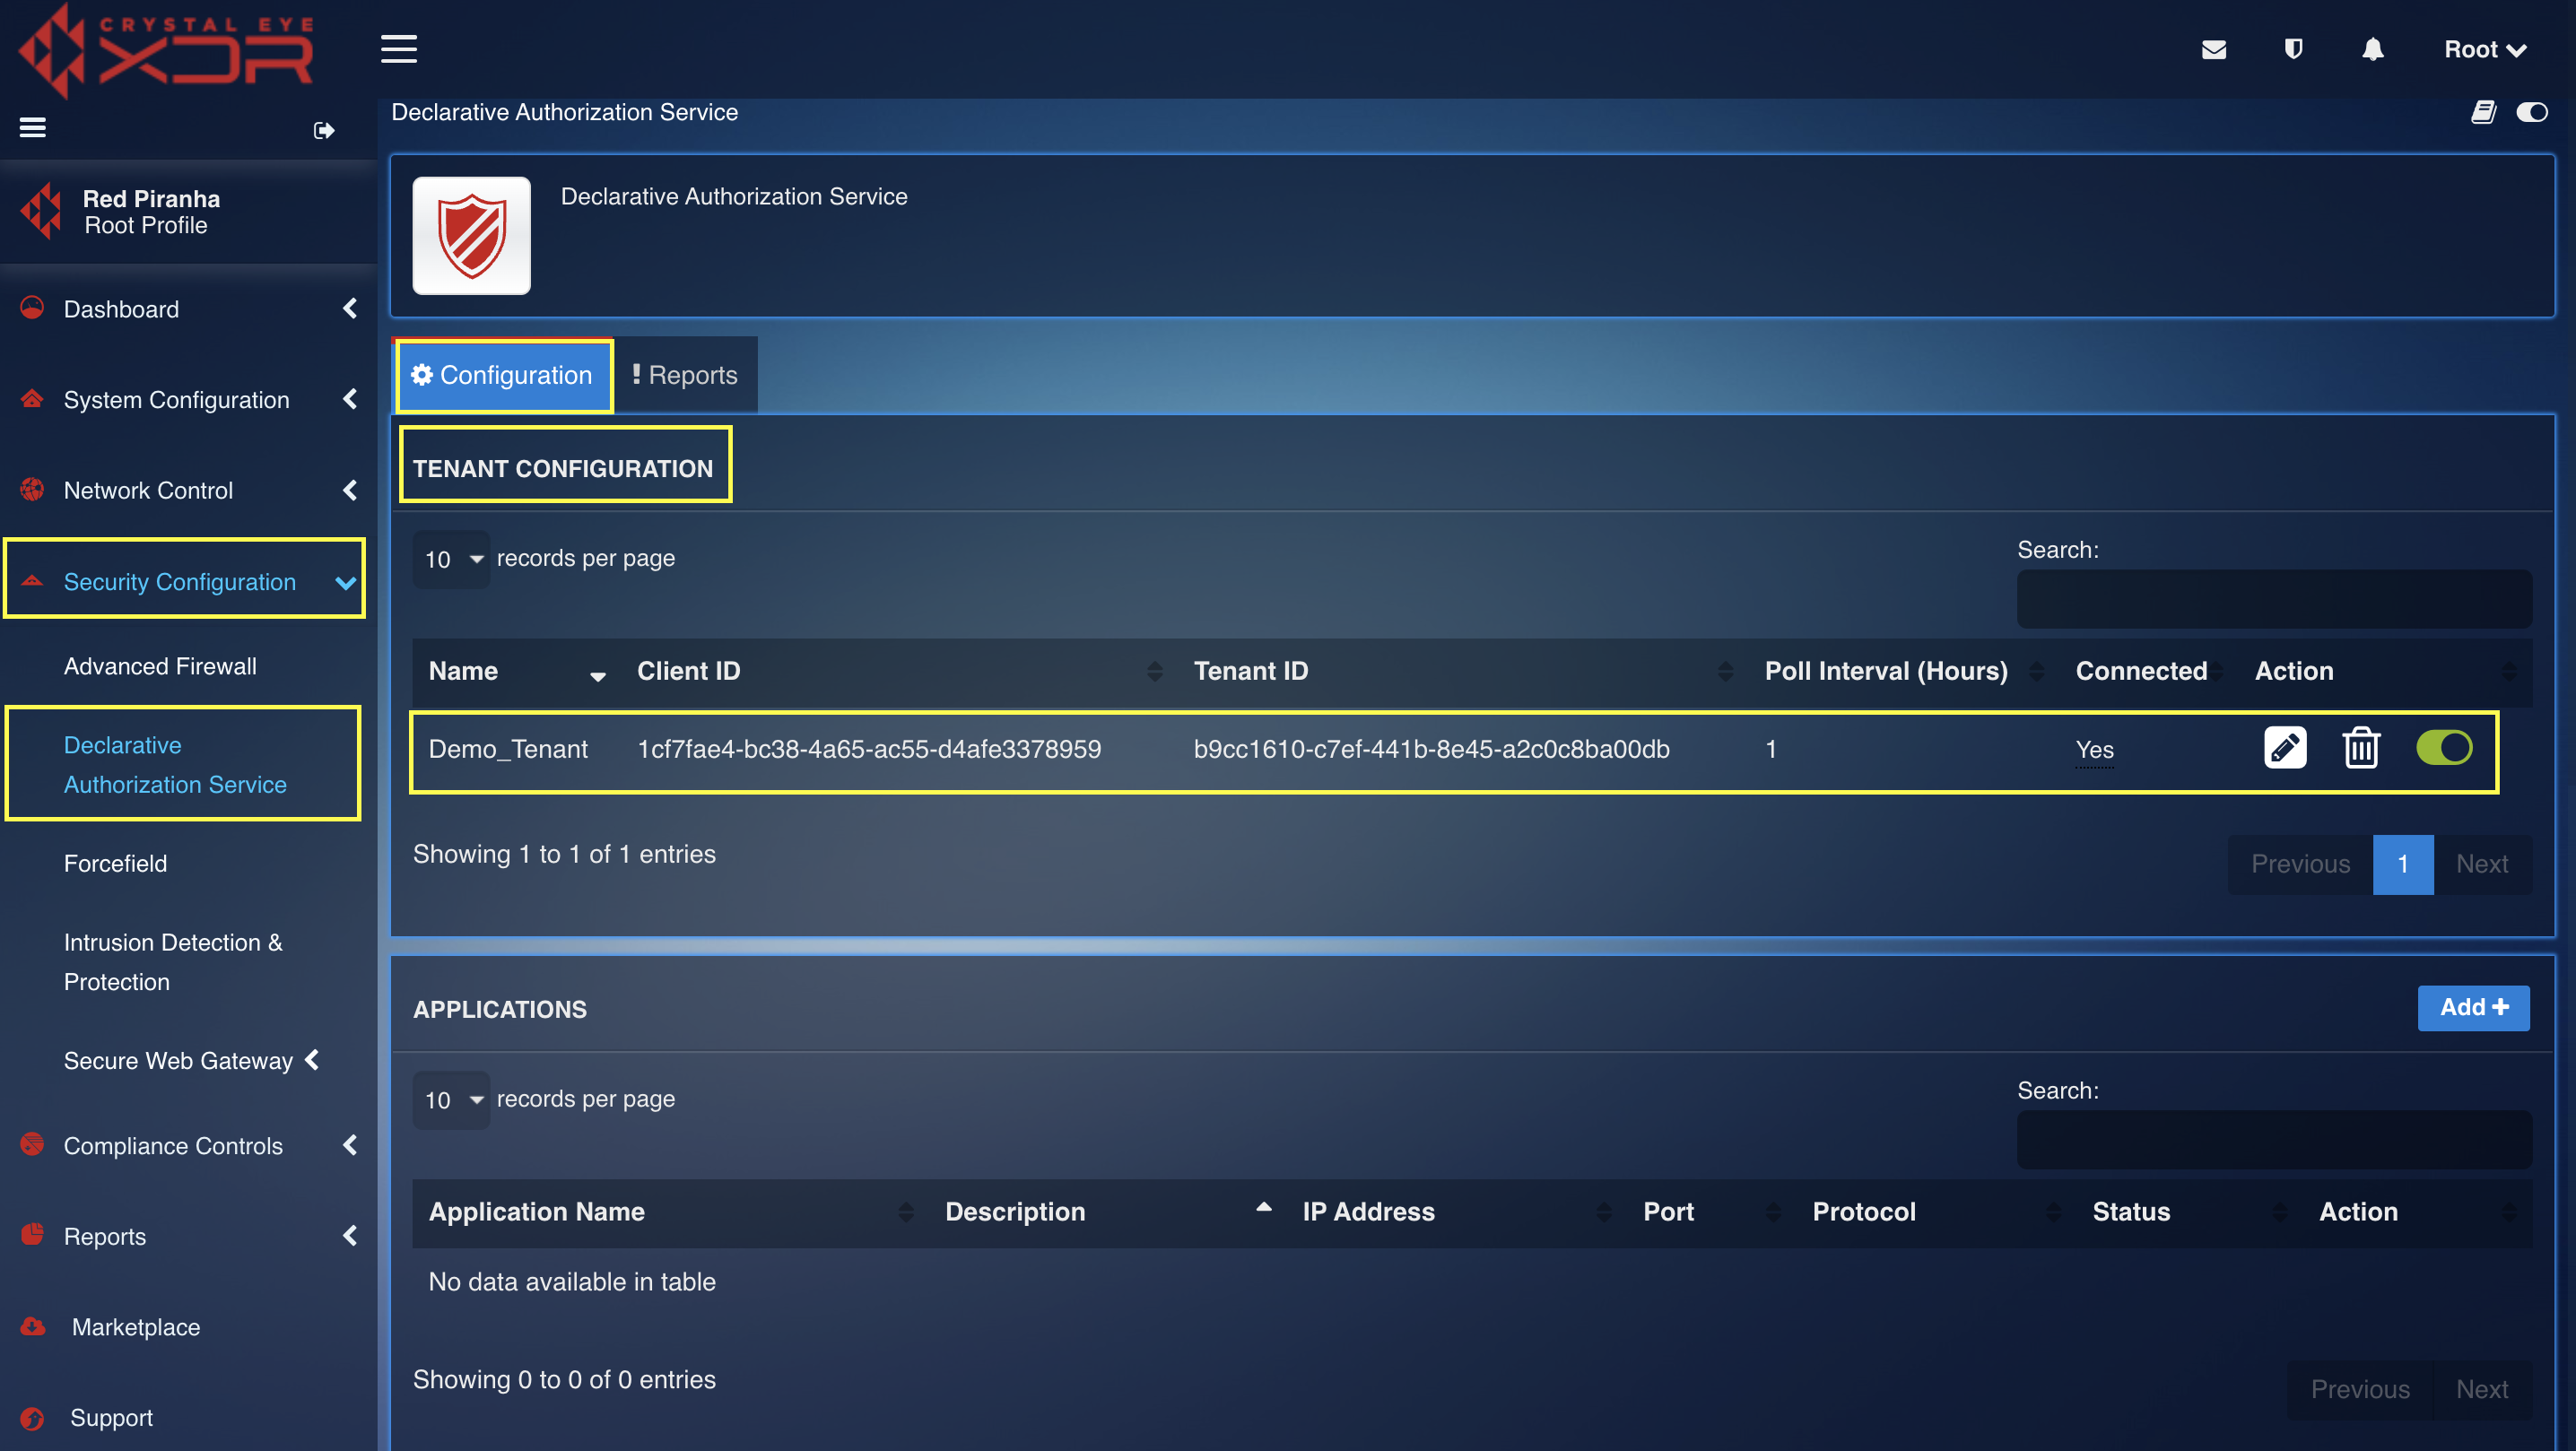The height and width of the screenshot is (1451, 2576).
Task: Expand the System Configuration chevron
Action: (x=350, y=399)
